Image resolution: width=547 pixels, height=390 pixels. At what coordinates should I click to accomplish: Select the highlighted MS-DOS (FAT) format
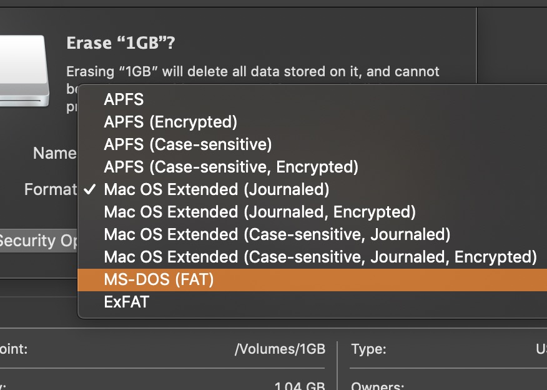(159, 280)
